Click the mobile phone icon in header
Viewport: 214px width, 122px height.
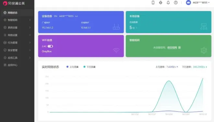(x=153, y=3)
